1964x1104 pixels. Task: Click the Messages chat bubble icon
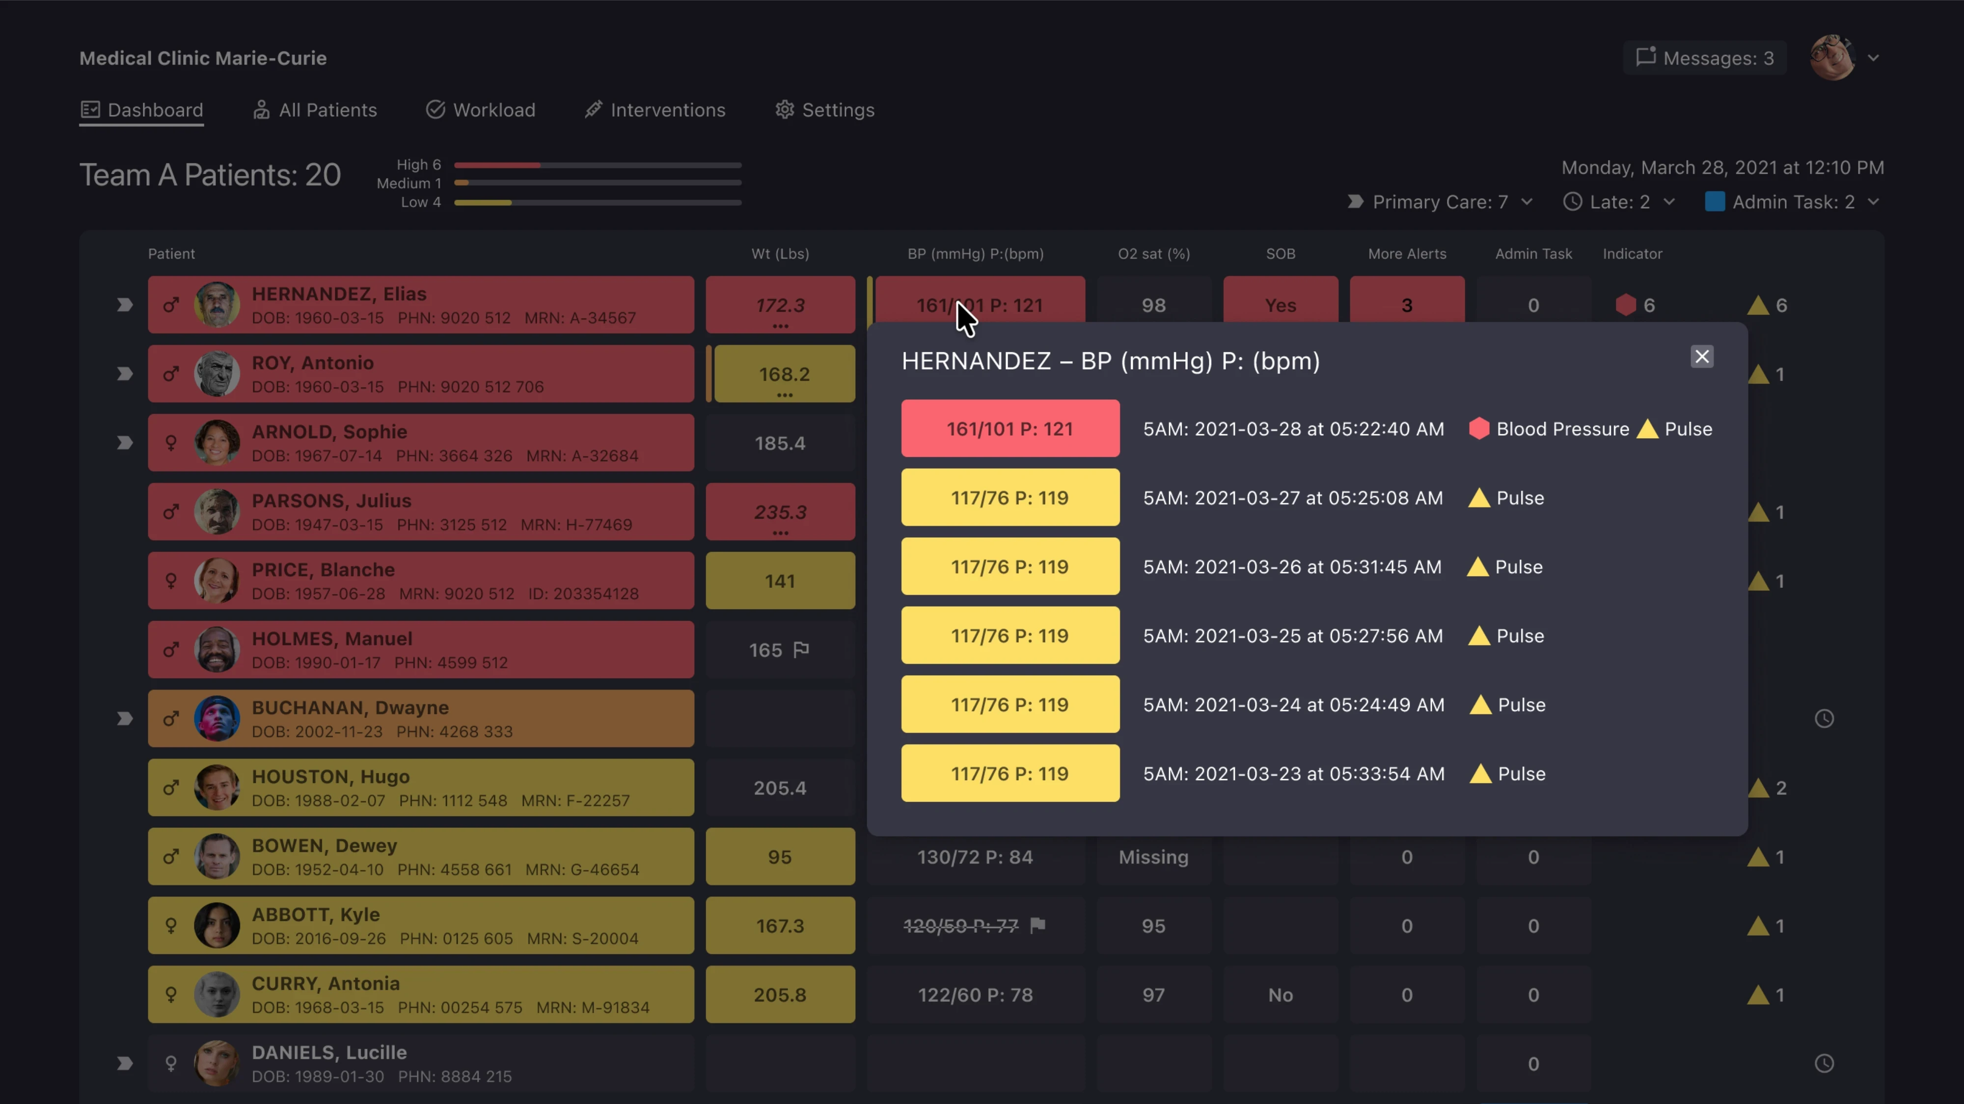coord(1645,56)
